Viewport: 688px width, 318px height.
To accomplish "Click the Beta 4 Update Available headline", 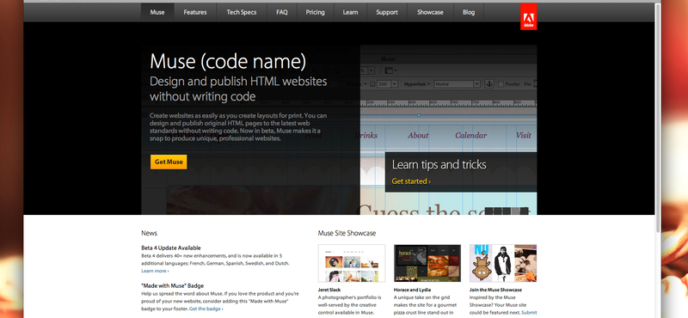I will 170,248.
